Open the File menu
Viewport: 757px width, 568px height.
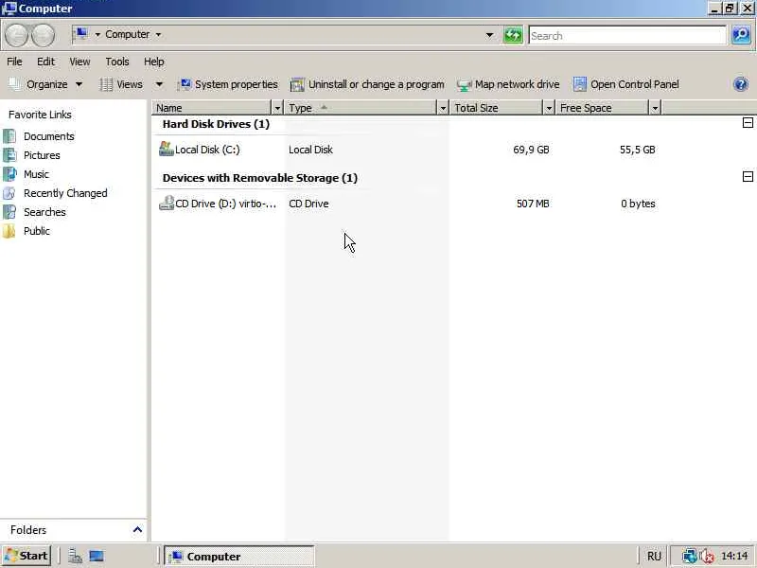(x=14, y=62)
